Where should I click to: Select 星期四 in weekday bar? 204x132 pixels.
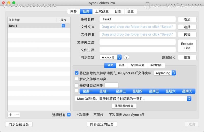coord(137,91)
